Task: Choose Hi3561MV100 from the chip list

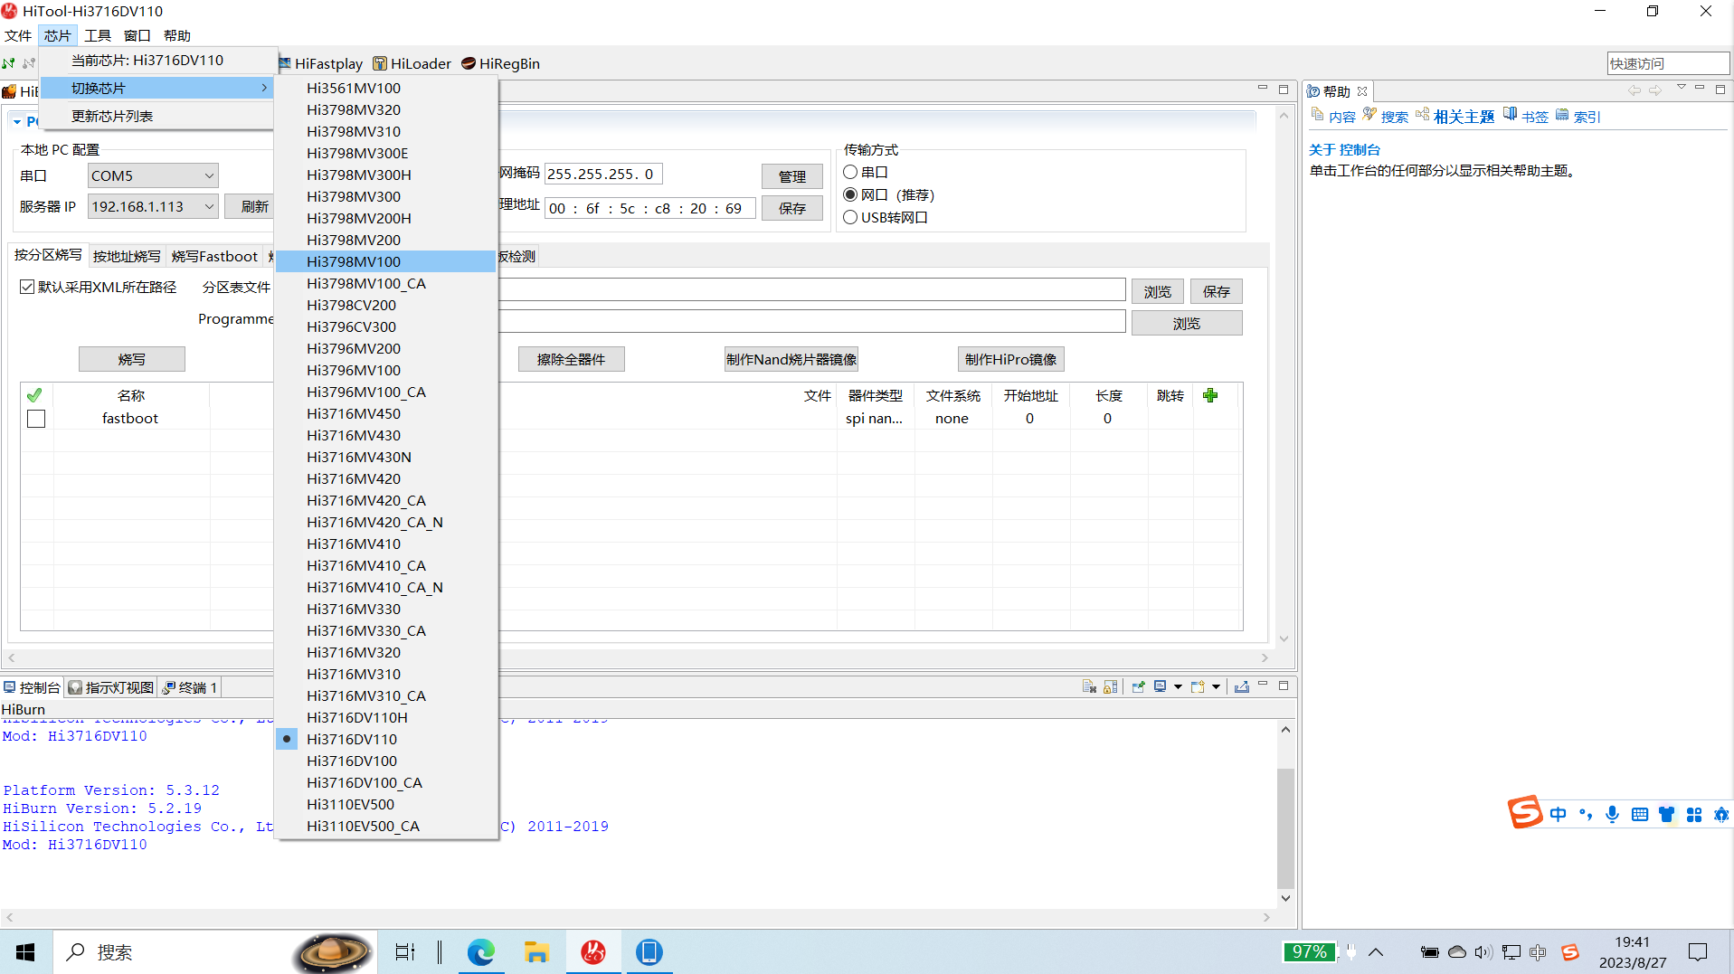Action: [x=386, y=88]
